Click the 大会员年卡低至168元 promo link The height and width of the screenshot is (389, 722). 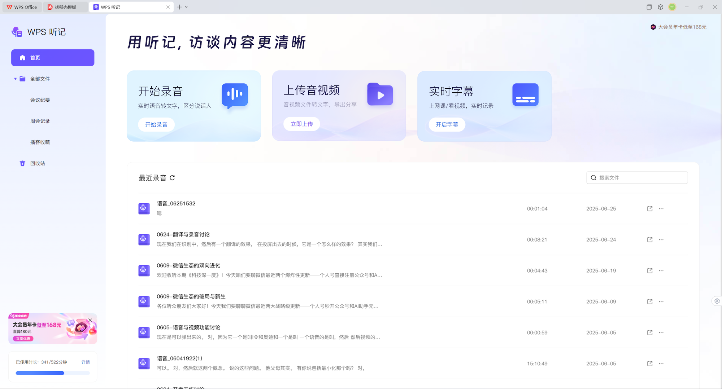pyautogui.click(x=678, y=27)
